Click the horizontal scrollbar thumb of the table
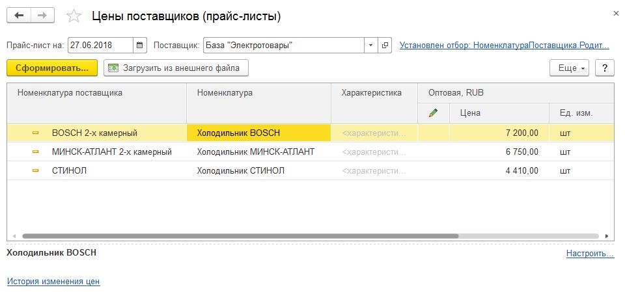625x292 pixels. 240,236
